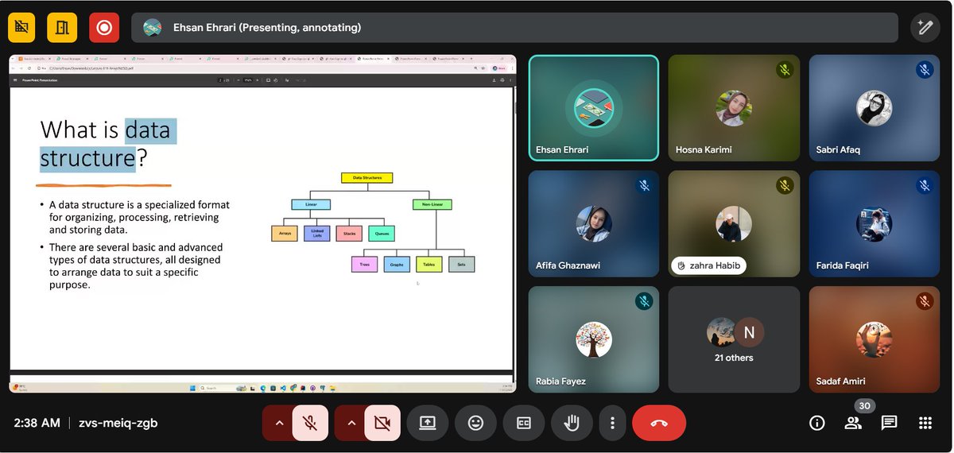Click the 2:38 AM time display
Image resolution: width=954 pixels, height=453 pixels.
[37, 423]
